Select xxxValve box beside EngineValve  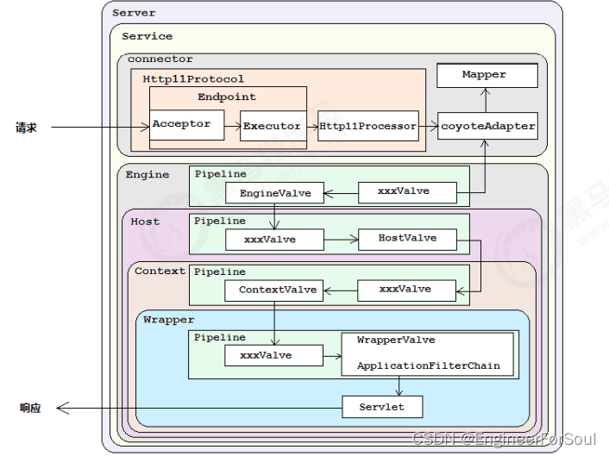(x=407, y=192)
